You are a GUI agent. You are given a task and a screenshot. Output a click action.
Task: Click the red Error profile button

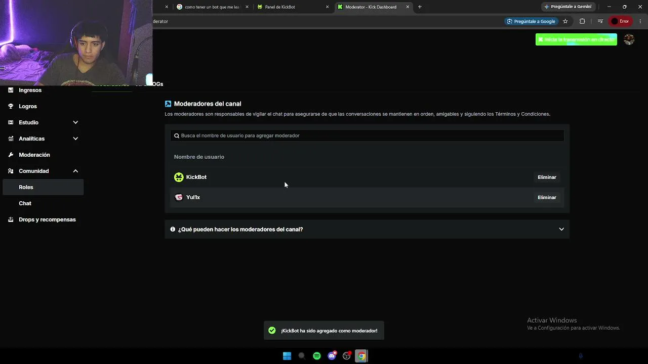pyautogui.click(x=620, y=21)
